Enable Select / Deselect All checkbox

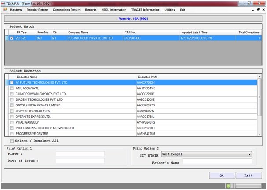click(11, 141)
